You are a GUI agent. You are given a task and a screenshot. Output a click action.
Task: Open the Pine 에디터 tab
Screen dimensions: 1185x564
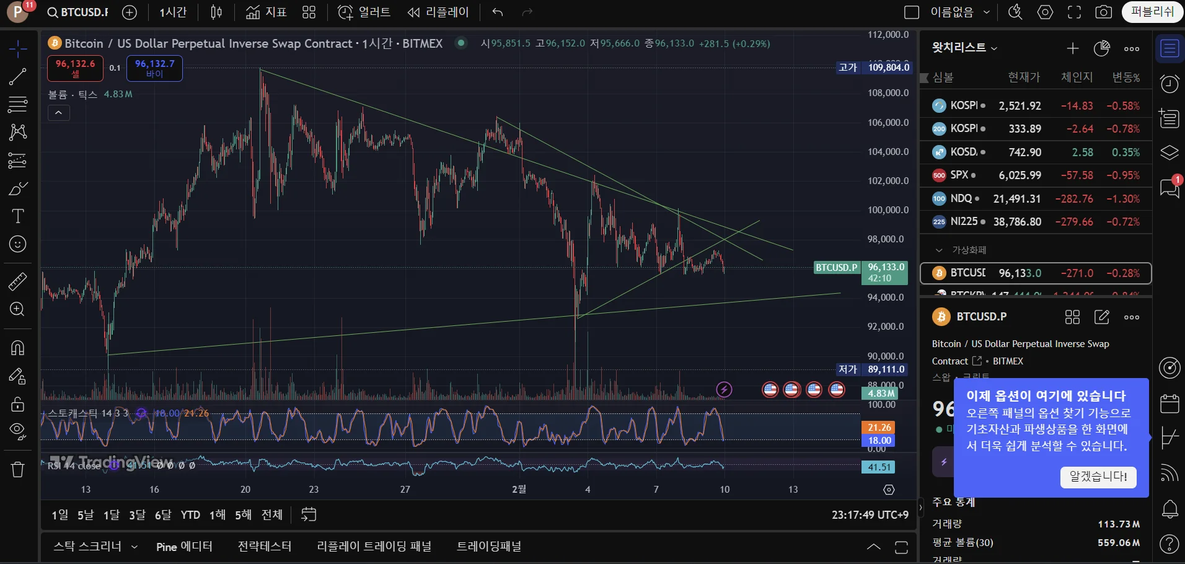point(184,547)
